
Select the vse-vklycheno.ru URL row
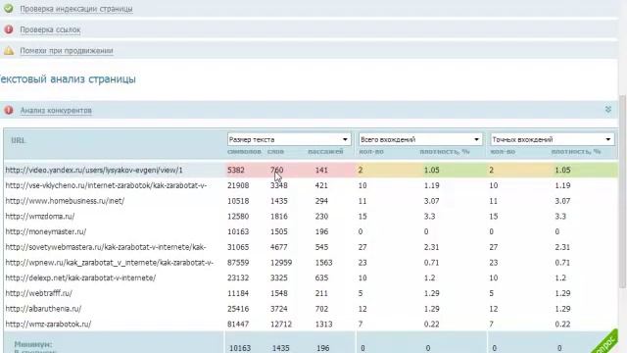point(106,185)
